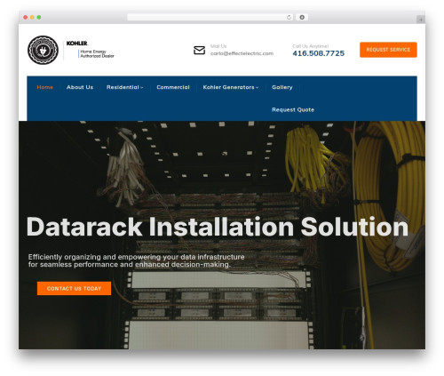This screenshot has height=376, width=444.
Task: Click the Effect Electric round logo
Action: pos(43,50)
